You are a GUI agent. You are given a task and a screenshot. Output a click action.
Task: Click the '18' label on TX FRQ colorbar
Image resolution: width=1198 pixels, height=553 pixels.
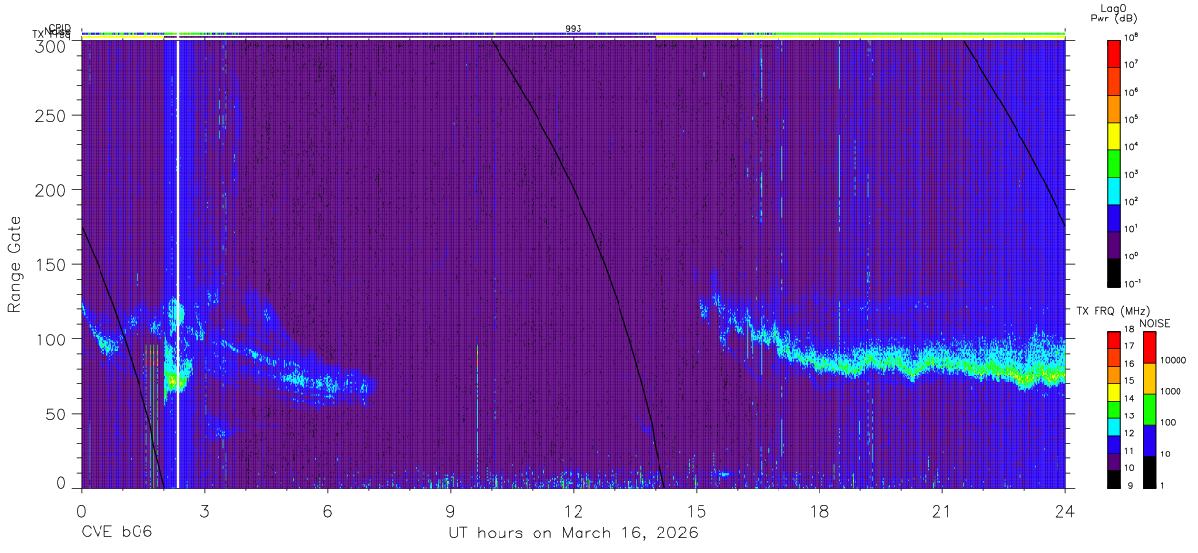(x=1130, y=330)
